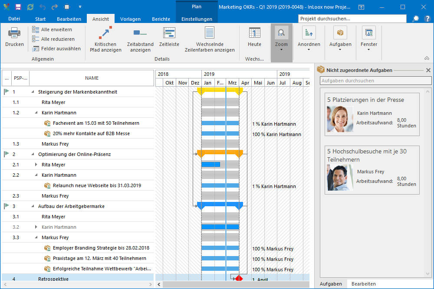
Task: Toggle Wechselnde Zeilenfarben anzeigen
Action: 210,39
